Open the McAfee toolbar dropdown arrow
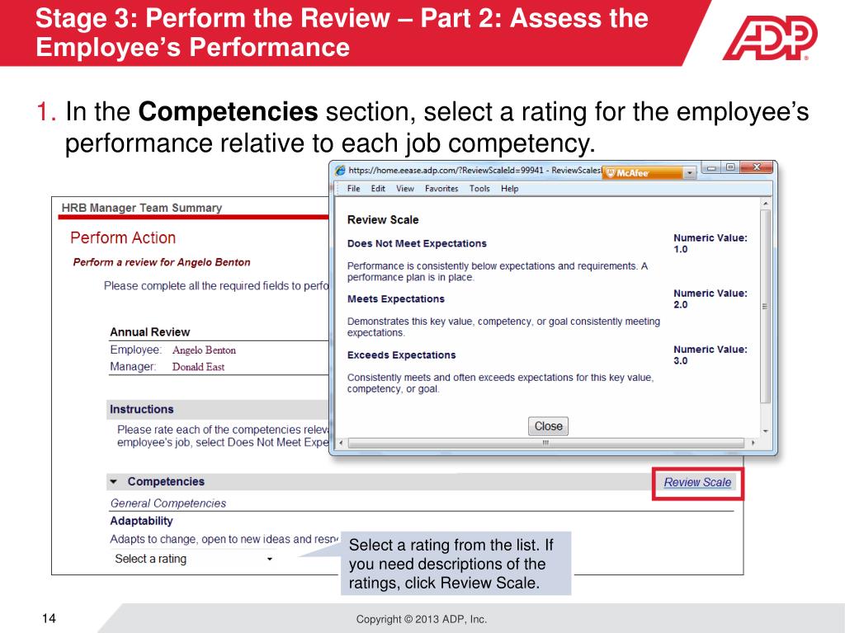The width and height of the screenshot is (845, 633). coord(689,173)
